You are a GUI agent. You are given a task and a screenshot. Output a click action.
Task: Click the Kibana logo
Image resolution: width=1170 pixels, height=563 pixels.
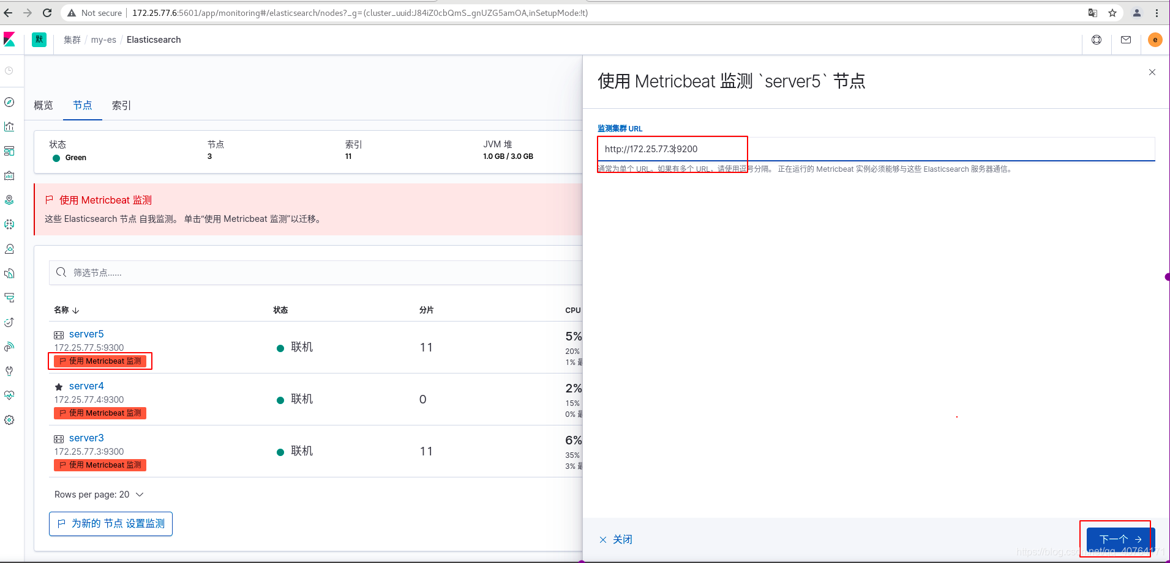(9, 40)
